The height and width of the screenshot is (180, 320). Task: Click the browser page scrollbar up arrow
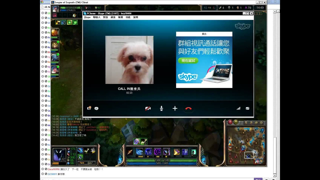(275, 11)
